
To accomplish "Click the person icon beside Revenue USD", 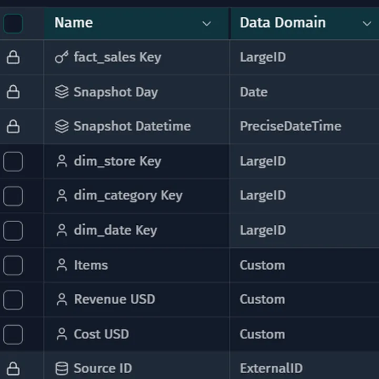I will point(62,300).
